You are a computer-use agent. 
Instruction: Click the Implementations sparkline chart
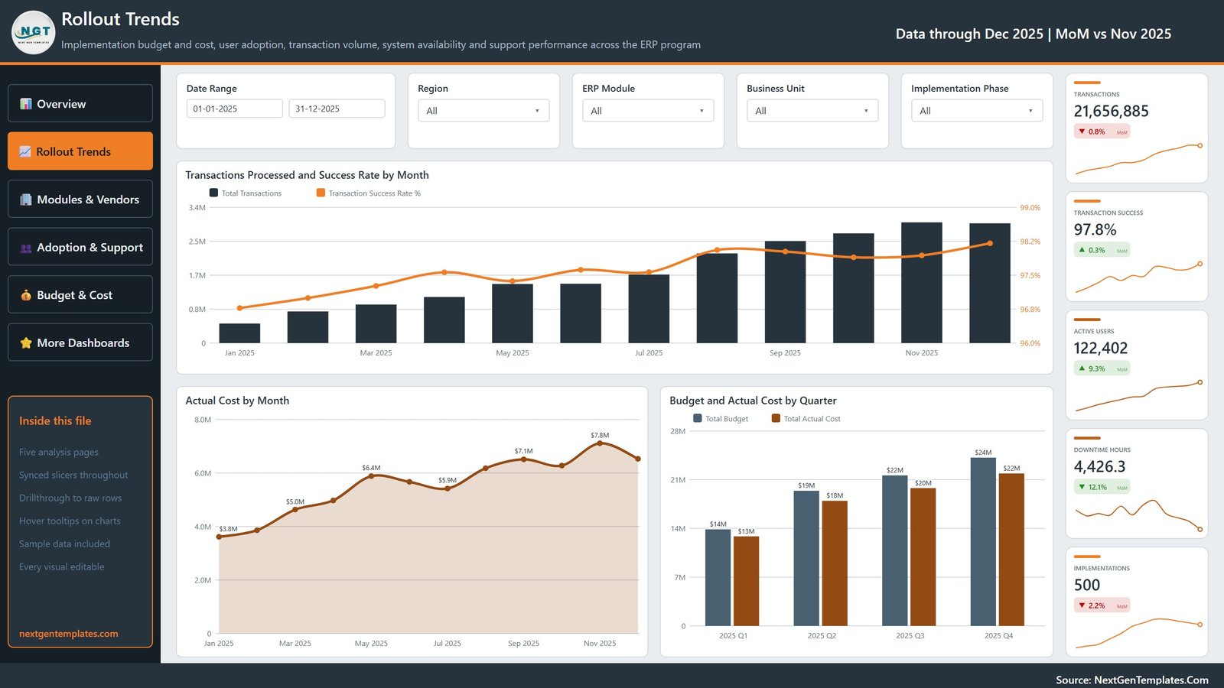[1138, 633]
